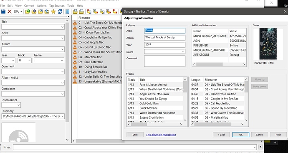
Task: Click the Filename column header in main list
Action: point(84,18)
